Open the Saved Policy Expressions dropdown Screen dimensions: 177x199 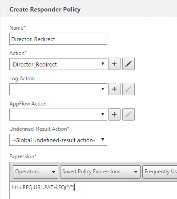coord(100,172)
